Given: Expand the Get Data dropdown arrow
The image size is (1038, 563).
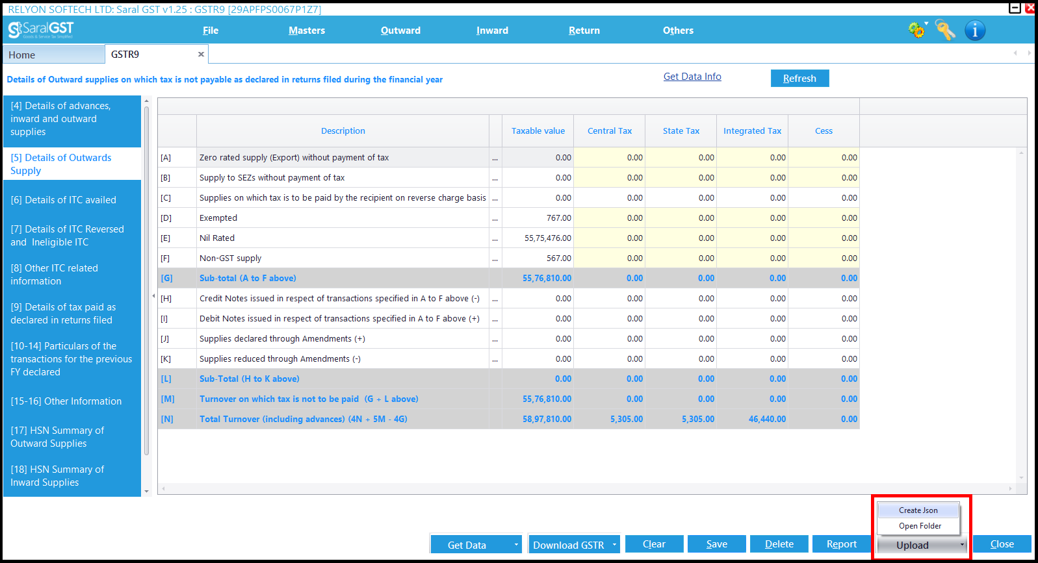Looking at the screenshot, I should tap(516, 545).
